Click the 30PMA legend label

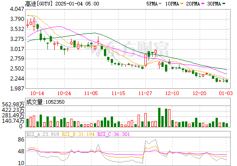[x=214, y=4]
